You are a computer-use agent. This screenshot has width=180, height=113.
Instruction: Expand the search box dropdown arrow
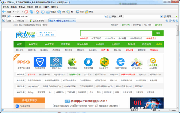point(161,16)
